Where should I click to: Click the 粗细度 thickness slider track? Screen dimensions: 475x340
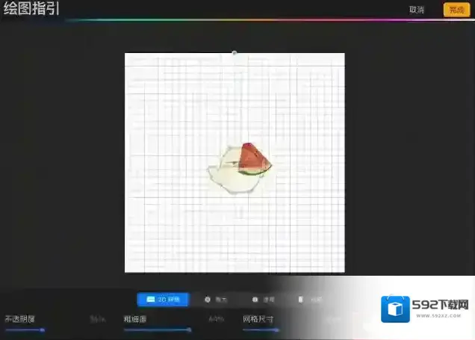tap(157, 330)
